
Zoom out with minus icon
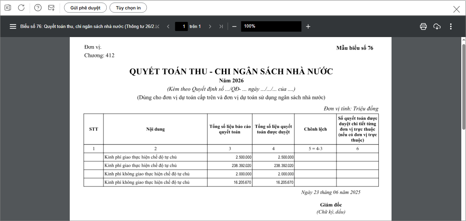pyautogui.click(x=235, y=26)
